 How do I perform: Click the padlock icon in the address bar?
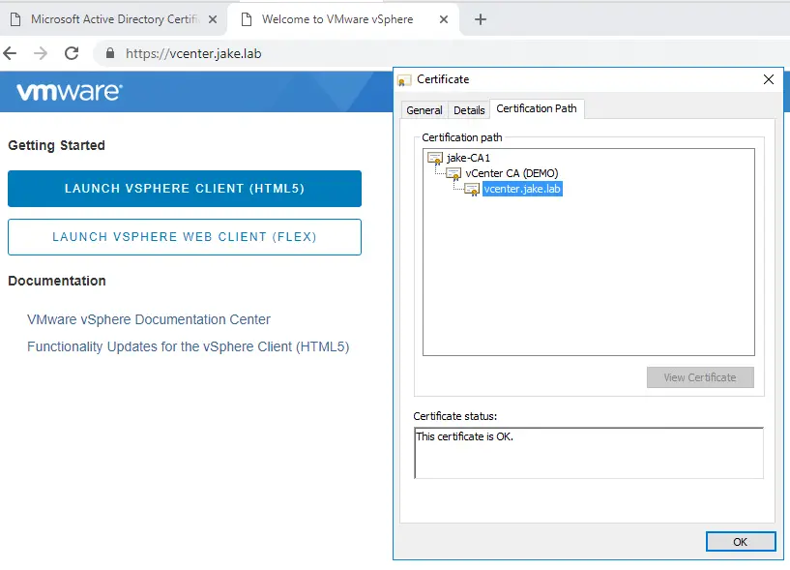[110, 53]
